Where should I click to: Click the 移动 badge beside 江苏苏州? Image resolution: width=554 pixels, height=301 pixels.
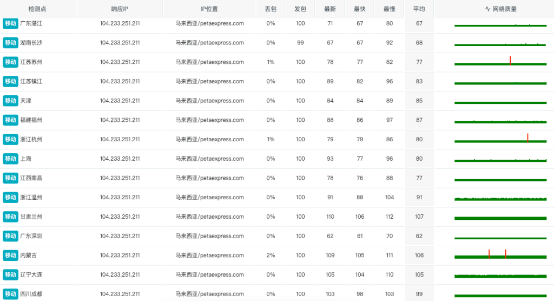click(10, 62)
